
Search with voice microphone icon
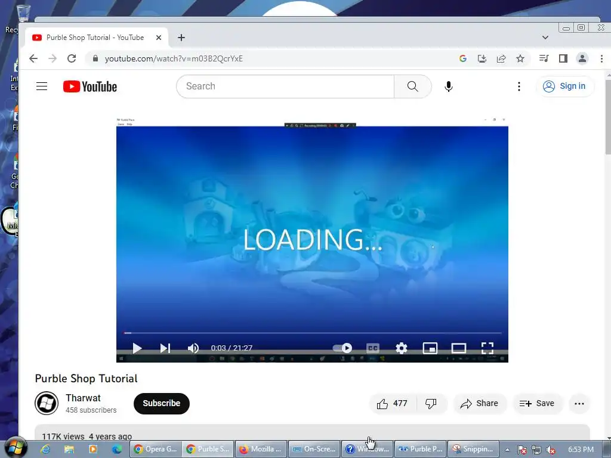(x=449, y=86)
